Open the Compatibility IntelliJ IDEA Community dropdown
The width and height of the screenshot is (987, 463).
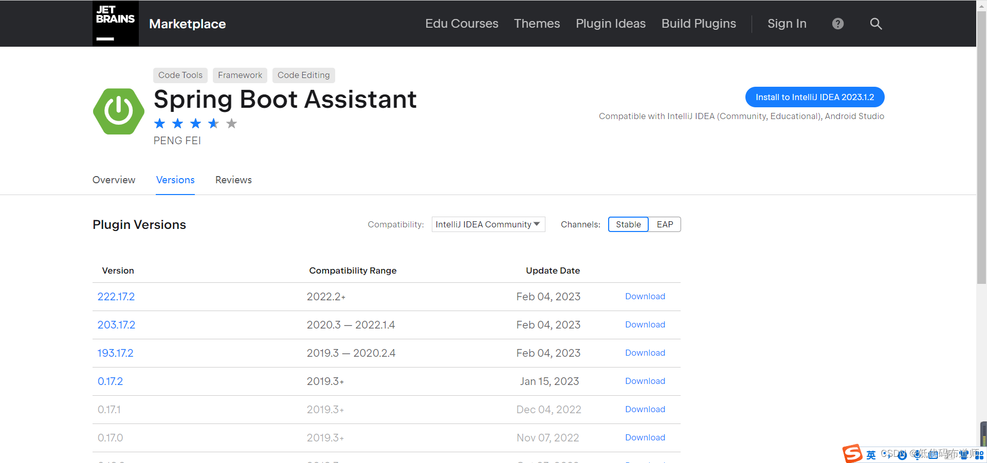pos(488,224)
